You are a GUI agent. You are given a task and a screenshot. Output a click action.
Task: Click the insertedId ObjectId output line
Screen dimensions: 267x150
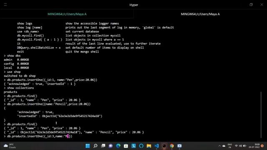[x=60, y=116]
